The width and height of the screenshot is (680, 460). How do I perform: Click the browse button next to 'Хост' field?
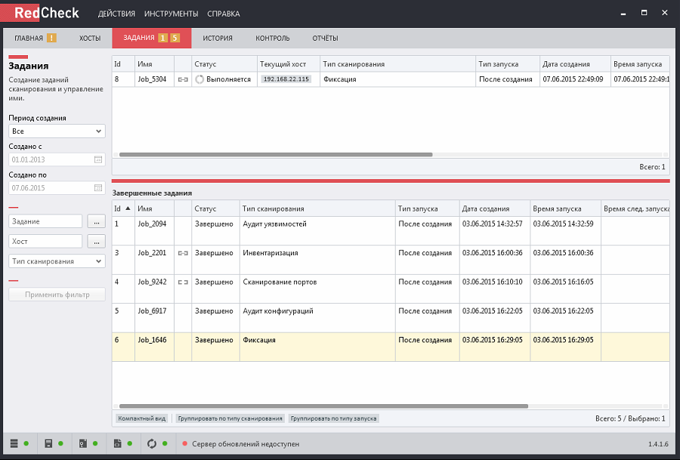(x=95, y=242)
